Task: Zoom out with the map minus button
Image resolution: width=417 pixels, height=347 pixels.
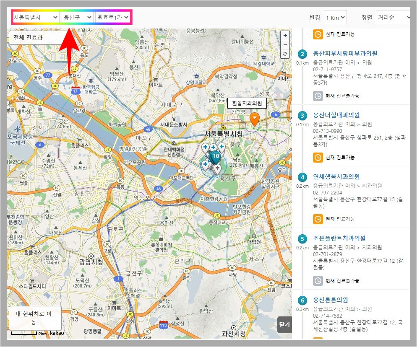Action: [x=285, y=45]
